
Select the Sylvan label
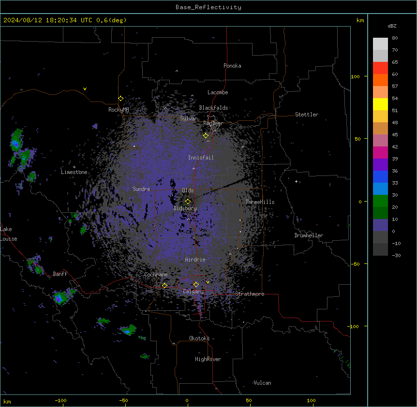pyautogui.click(x=189, y=118)
